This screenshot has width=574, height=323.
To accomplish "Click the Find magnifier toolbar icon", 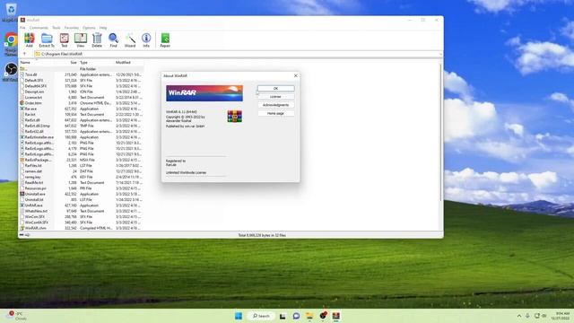I will [x=114, y=39].
